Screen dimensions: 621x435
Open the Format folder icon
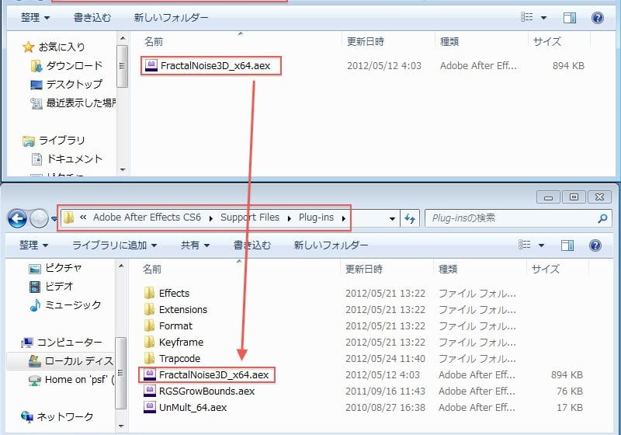(x=149, y=325)
